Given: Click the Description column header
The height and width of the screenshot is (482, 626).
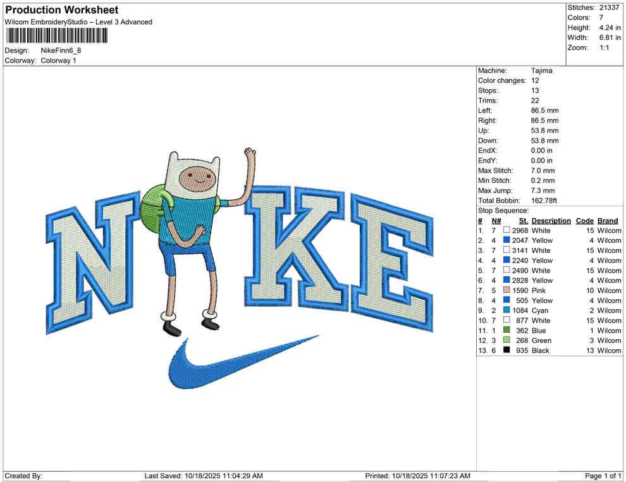Looking at the screenshot, I should click(551, 221).
